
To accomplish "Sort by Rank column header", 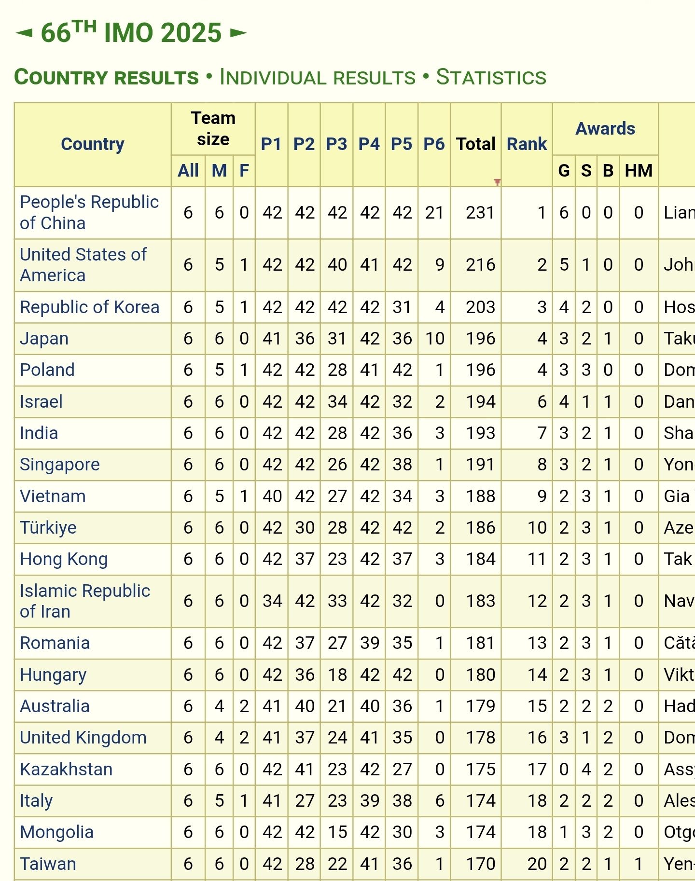I will point(527,144).
